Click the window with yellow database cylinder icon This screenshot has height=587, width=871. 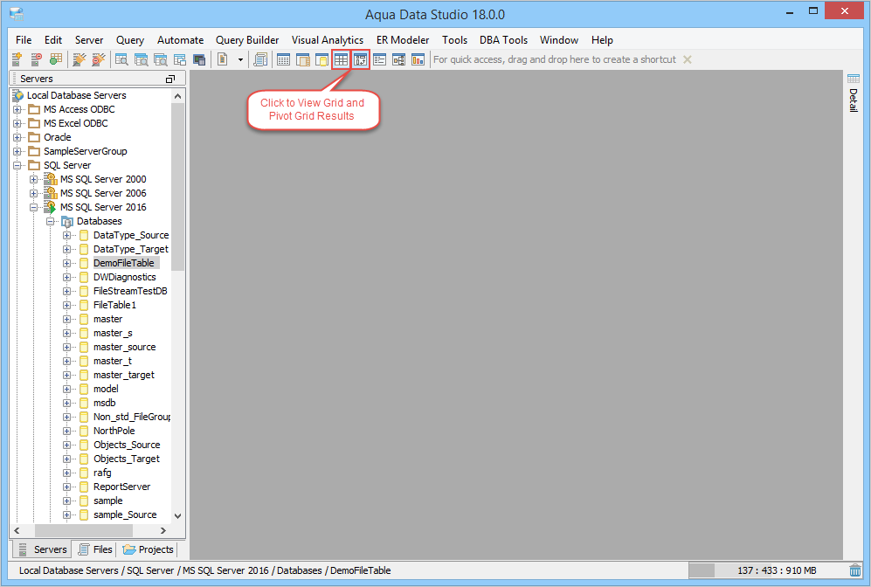321,59
